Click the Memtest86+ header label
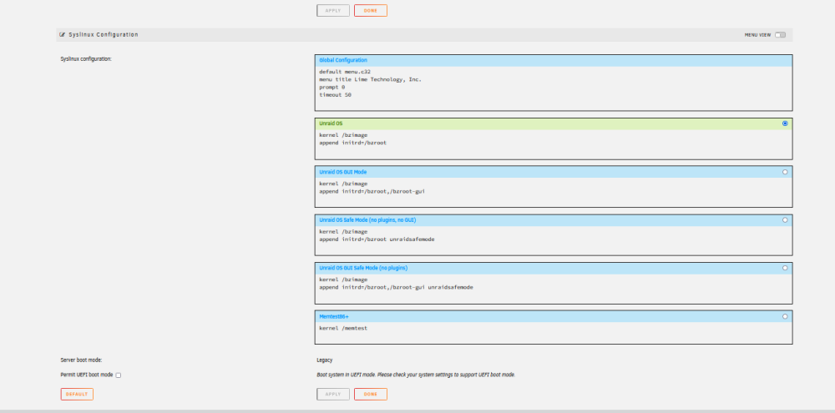This screenshot has width=835, height=413. 334,317
